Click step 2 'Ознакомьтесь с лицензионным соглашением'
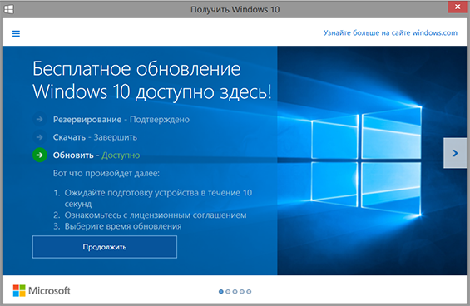This screenshot has height=306, width=470. click(150, 215)
